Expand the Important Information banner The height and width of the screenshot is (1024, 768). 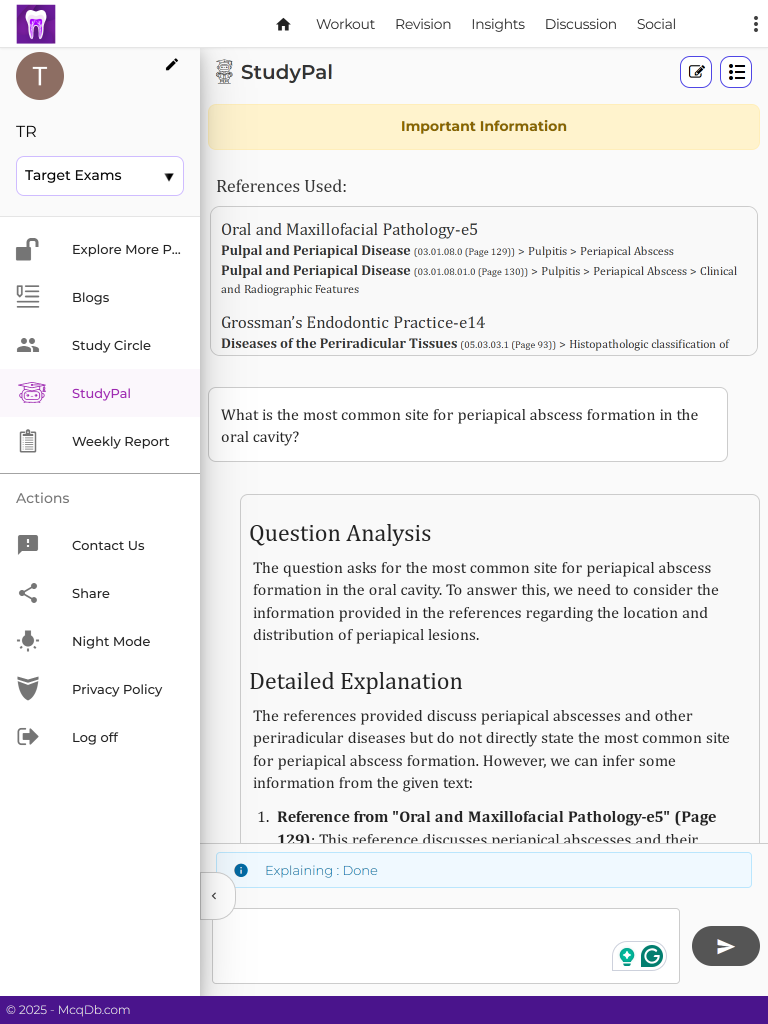tap(483, 126)
